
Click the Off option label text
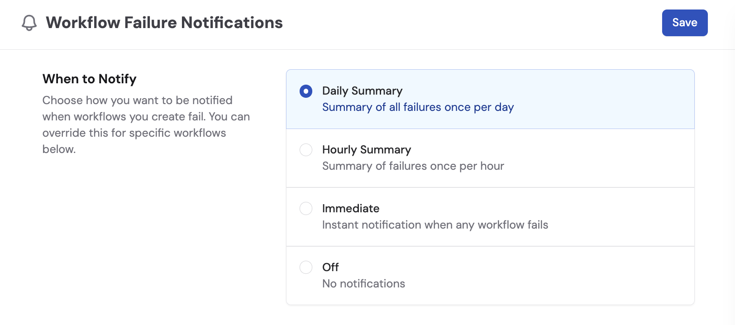click(x=330, y=268)
